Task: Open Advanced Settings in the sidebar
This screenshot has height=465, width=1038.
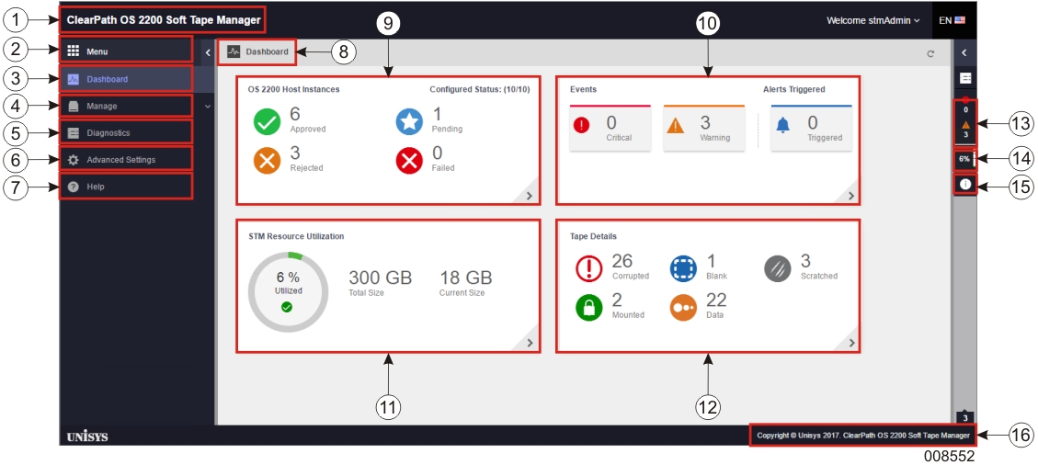Action: click(120, 160)
